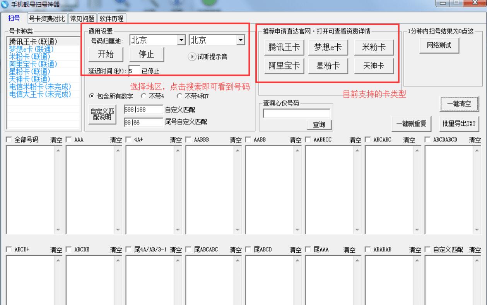The image size is (487, 305).
Task: Click the 查询 button
Action: coord(319,124)
